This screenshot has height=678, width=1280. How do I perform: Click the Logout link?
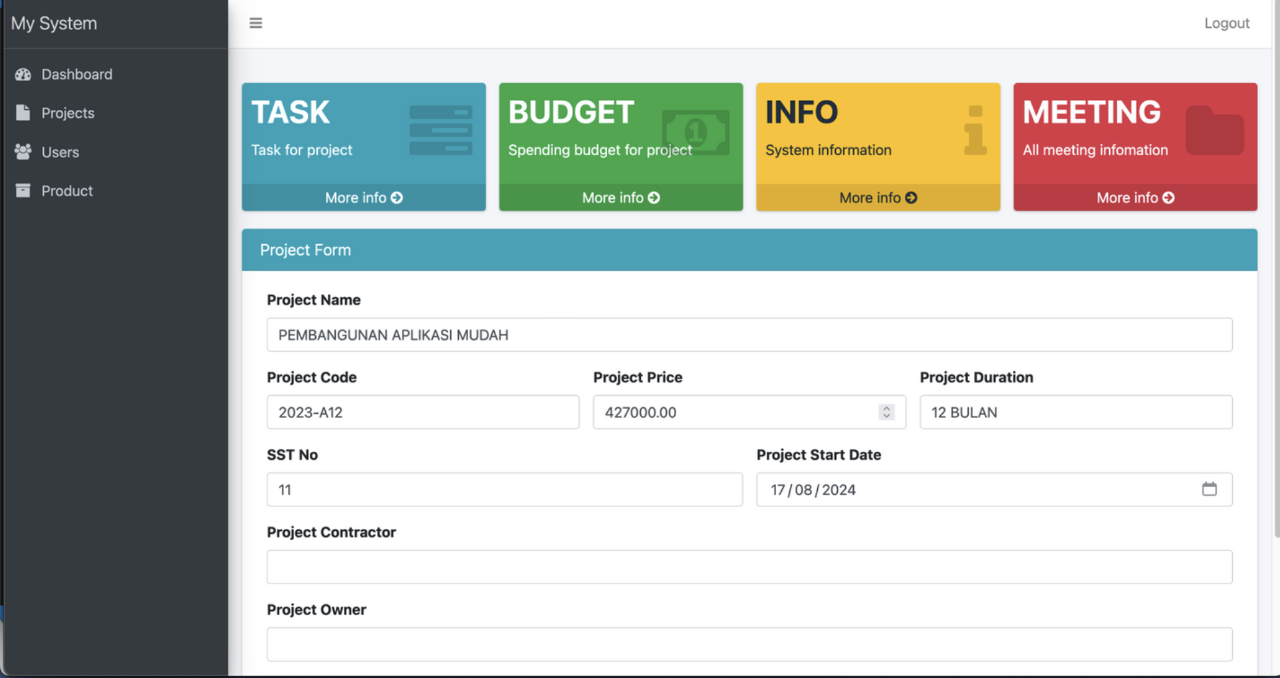pyautogui.click(x=1227, y=23)
